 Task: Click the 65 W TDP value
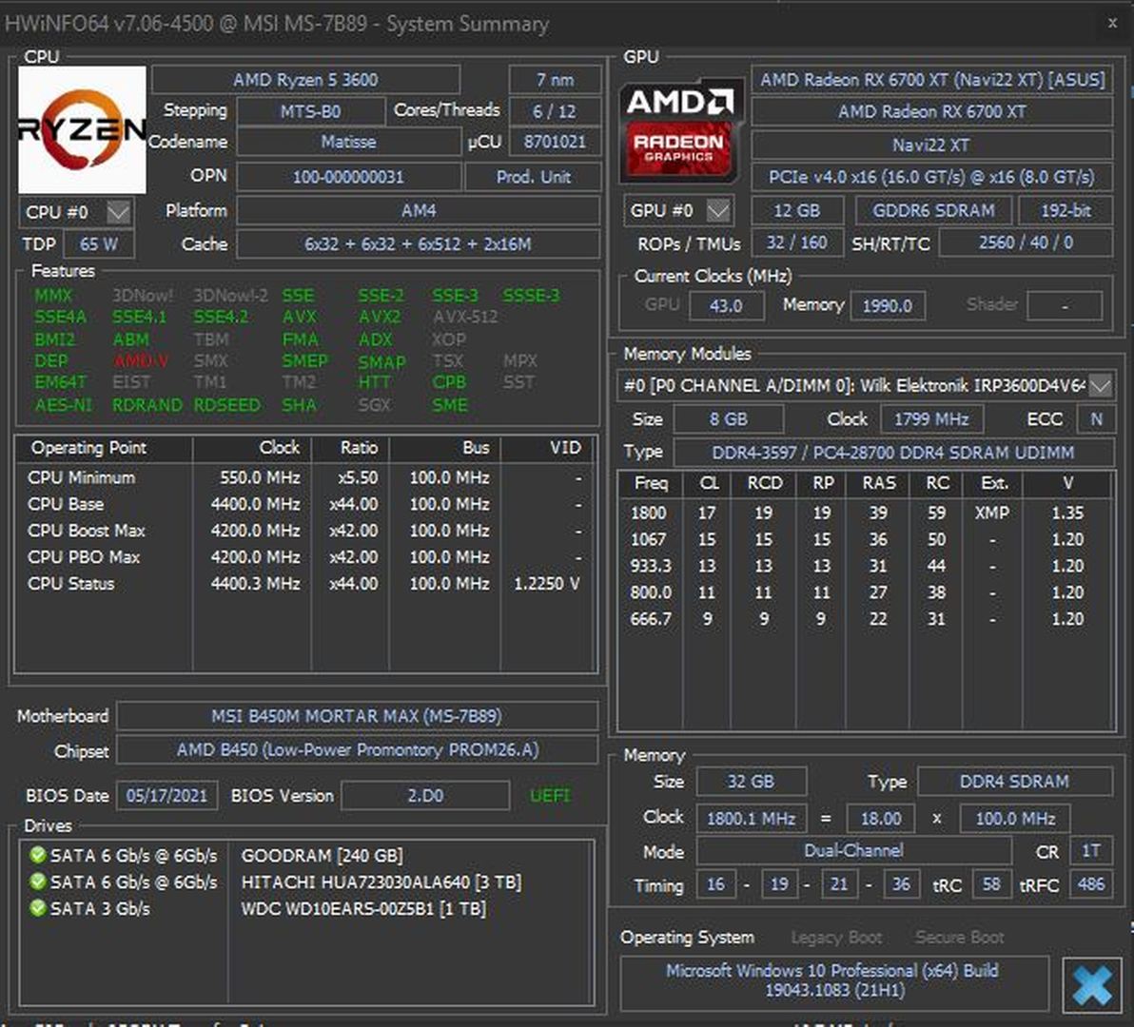98,244
